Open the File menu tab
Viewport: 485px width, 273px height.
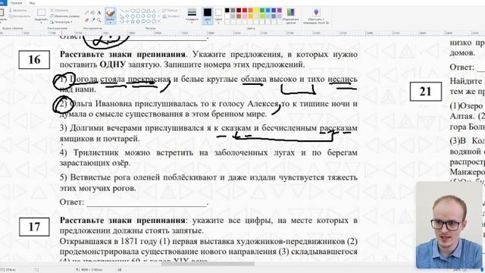click(x=3, y=2)
